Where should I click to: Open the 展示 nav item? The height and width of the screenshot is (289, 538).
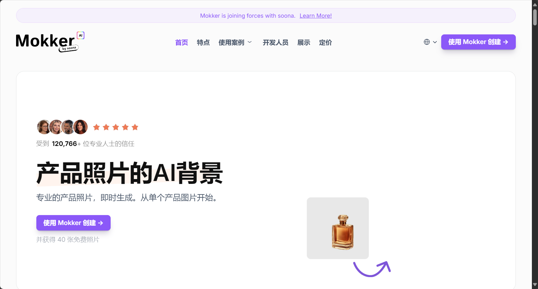pos(304,42)
